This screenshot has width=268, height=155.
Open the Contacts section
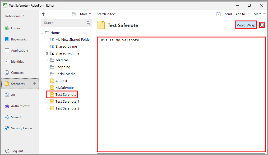point(20,73)
